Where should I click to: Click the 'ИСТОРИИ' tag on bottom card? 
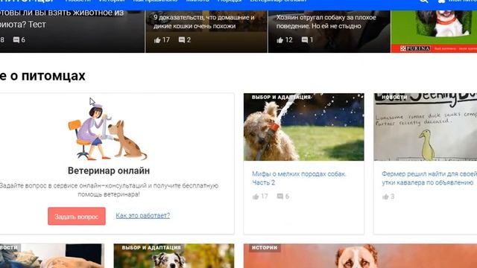265,248
